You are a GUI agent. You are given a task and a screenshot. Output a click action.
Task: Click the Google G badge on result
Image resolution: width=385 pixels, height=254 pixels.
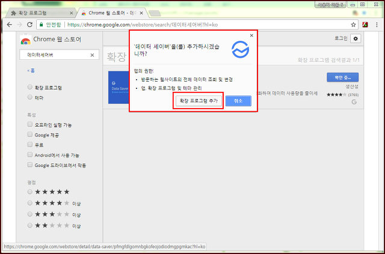pyautogui.click(x=354, y=101)
